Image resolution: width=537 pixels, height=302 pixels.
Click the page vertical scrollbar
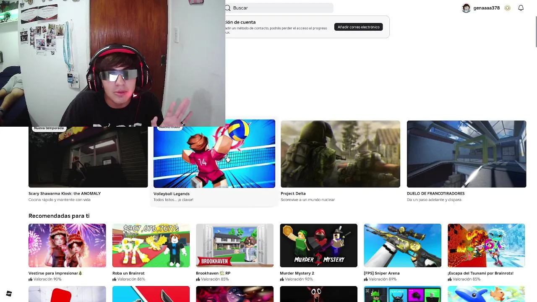tap(536, 32)
